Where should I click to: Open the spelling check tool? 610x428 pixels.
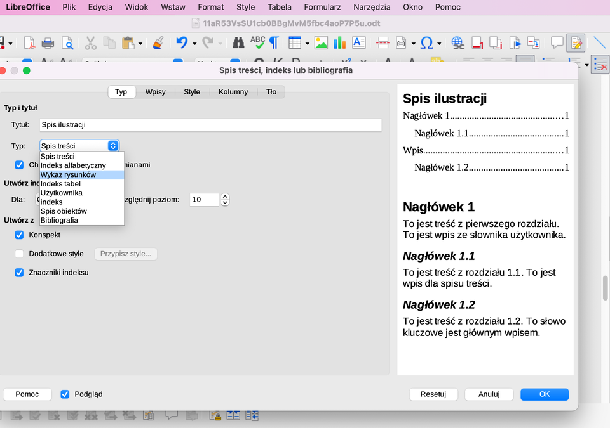(x=257, y=43)
